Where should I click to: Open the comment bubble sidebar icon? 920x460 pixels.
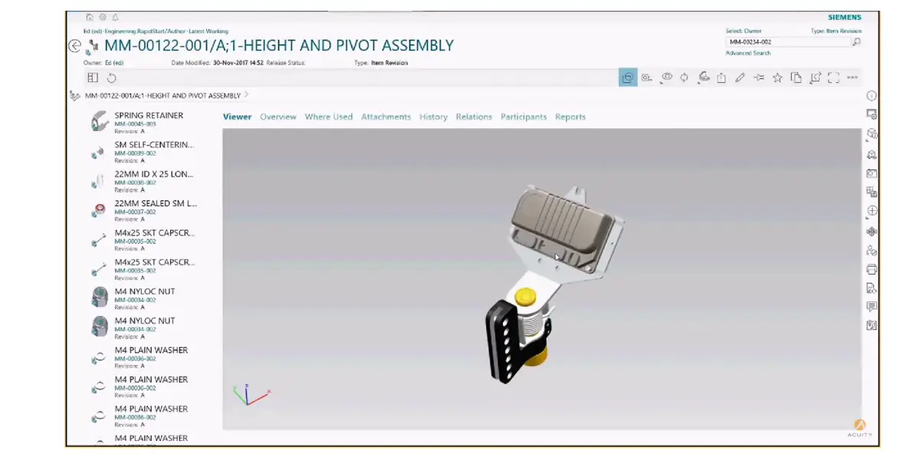point(872,307)
